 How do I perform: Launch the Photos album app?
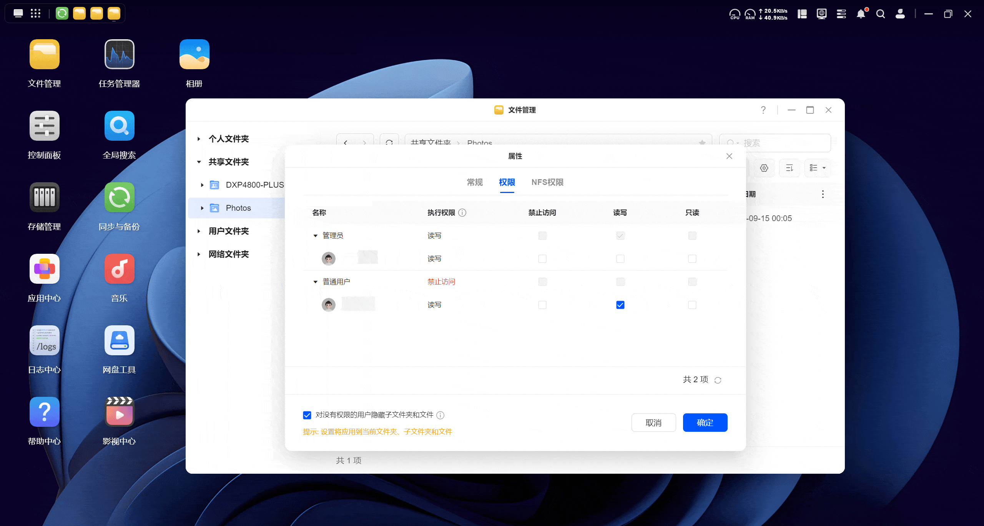(x=194, y=55)
